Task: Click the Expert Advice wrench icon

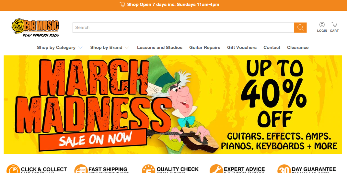Action: click(x=216, y=169)
